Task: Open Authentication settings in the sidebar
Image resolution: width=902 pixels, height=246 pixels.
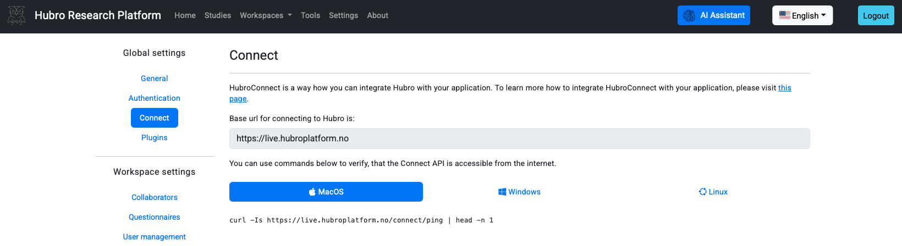Action: 154,98
